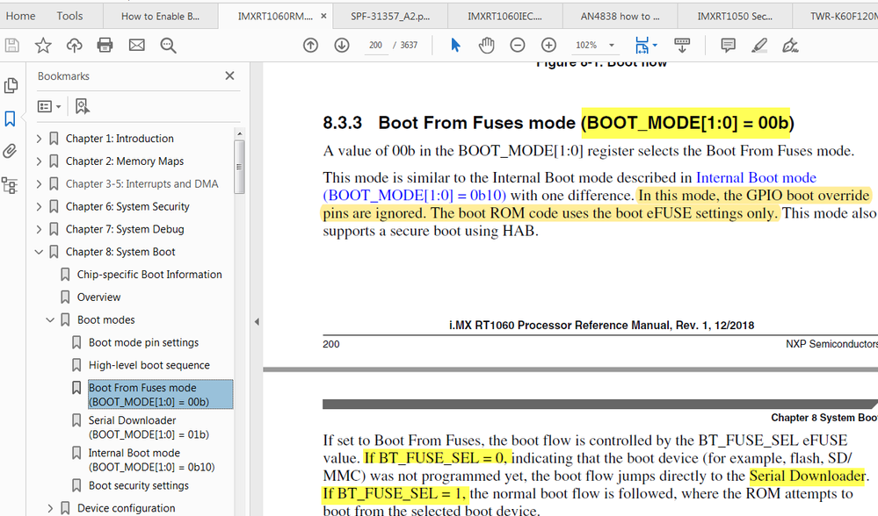
Task: Open Chip-specific Boot Information bookmark
Action: point(149,275)
